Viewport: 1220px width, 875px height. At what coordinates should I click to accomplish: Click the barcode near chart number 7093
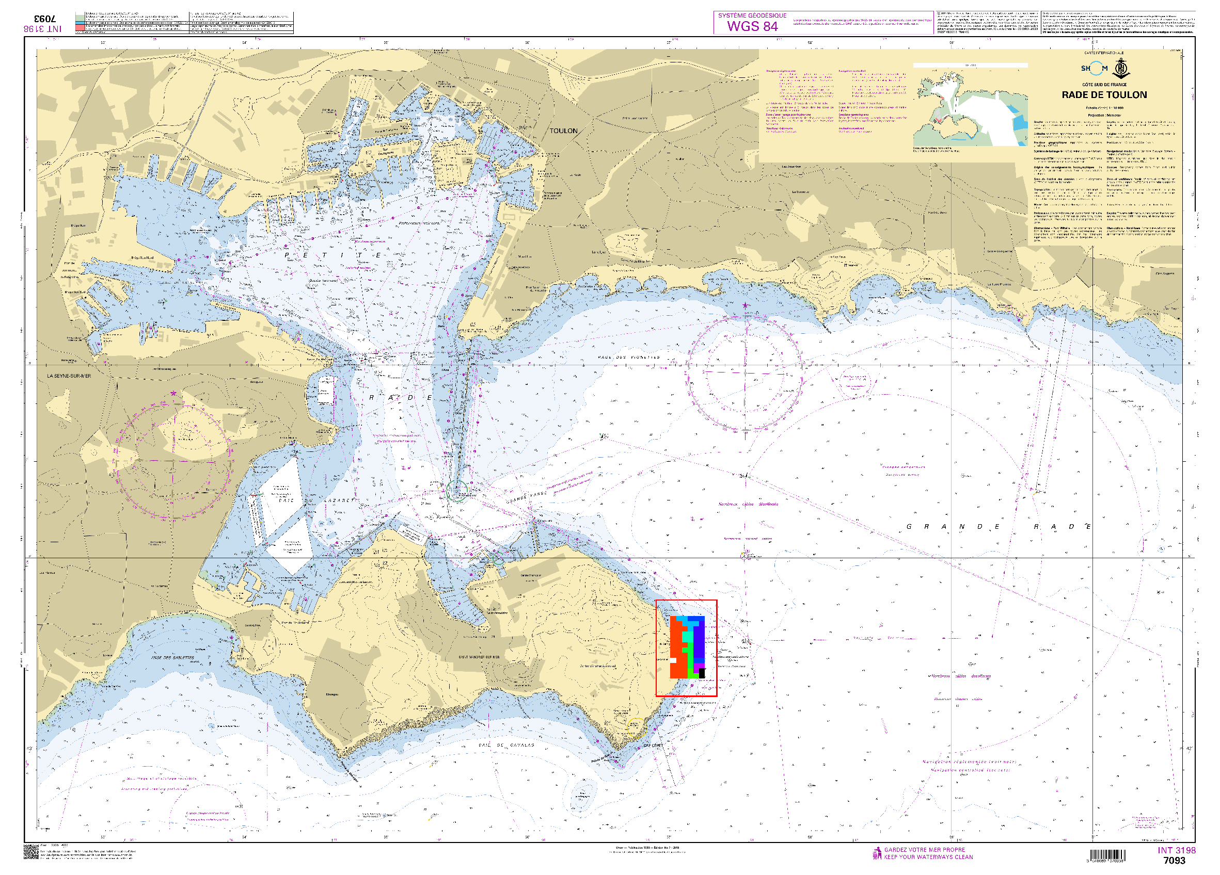coord(1107,855)
